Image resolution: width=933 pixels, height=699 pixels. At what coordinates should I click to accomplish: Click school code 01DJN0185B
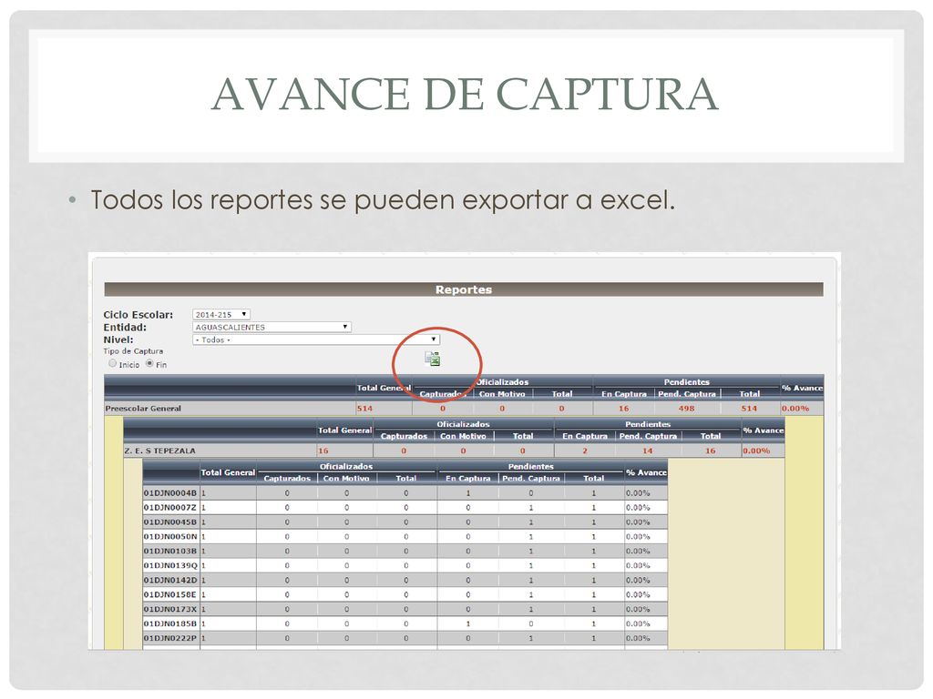click(169, 623)
